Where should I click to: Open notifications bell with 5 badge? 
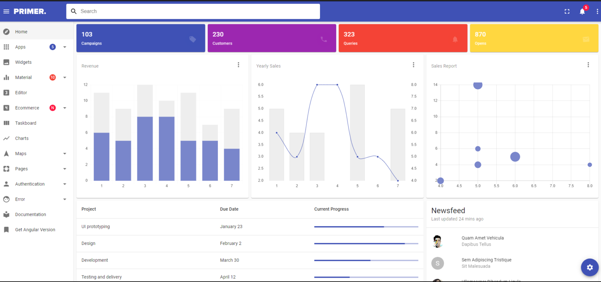pyautogui.click(x=583, y=11)
